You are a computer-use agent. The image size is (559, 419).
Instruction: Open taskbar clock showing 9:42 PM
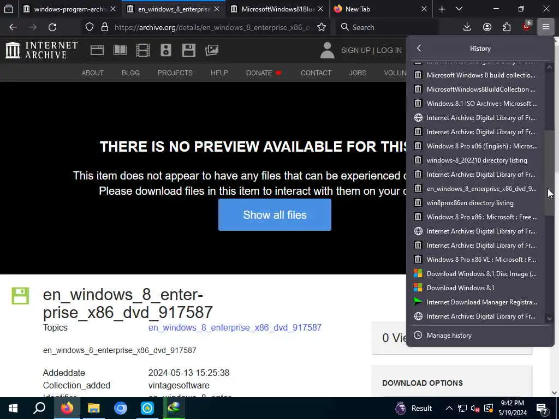512,408
